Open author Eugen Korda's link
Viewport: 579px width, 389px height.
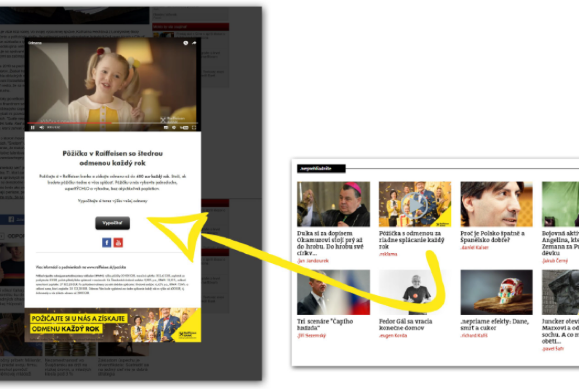tap(393, 336)
